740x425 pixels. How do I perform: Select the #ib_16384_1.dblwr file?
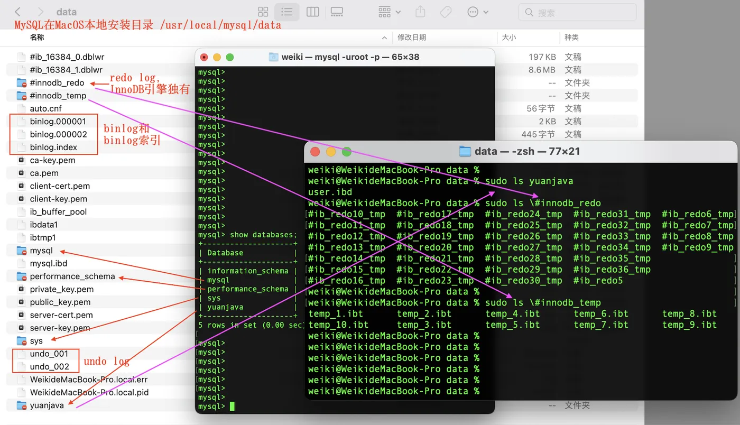pos(66,70)
